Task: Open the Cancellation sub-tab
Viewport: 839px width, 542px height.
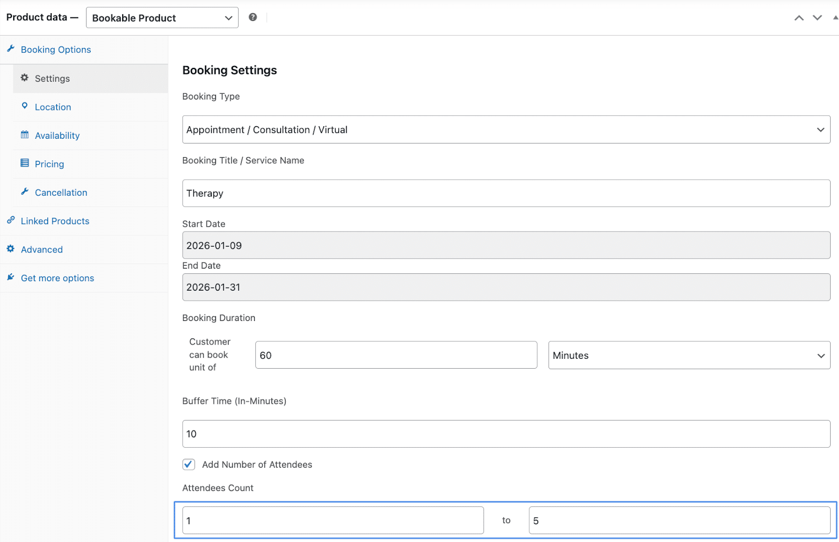Action: [x=91, y=193]
